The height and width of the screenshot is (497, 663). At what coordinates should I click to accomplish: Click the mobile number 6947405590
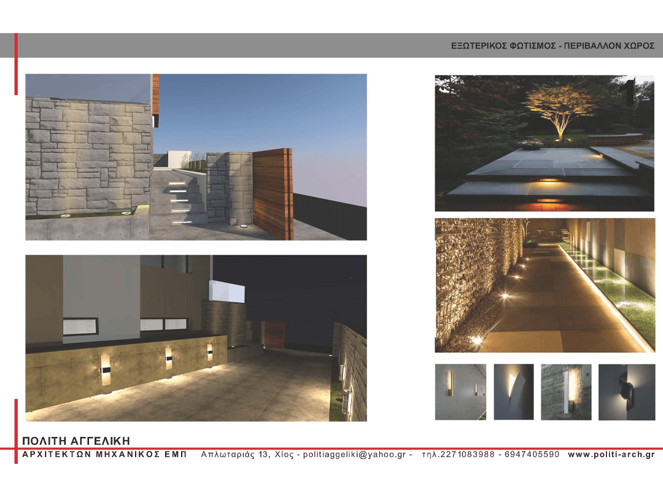[532, 454]
